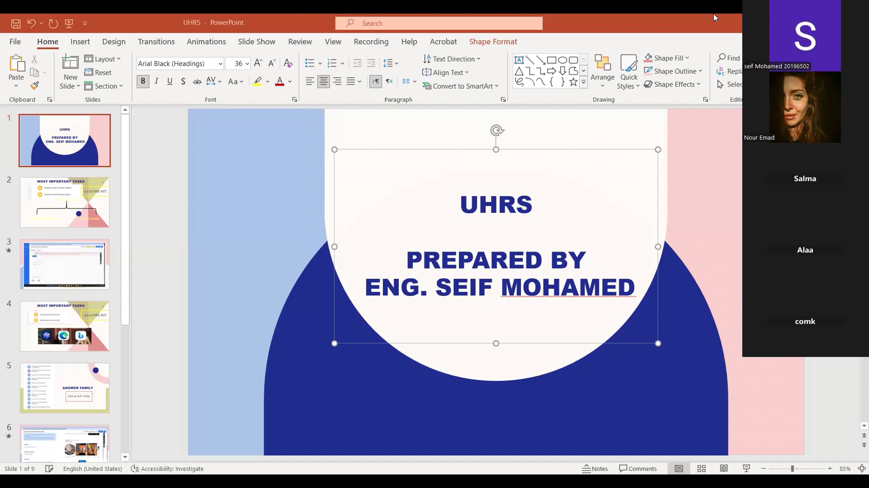Open the Transitions tab
This screenshot has height=488, width=869.
pos(156,42)
